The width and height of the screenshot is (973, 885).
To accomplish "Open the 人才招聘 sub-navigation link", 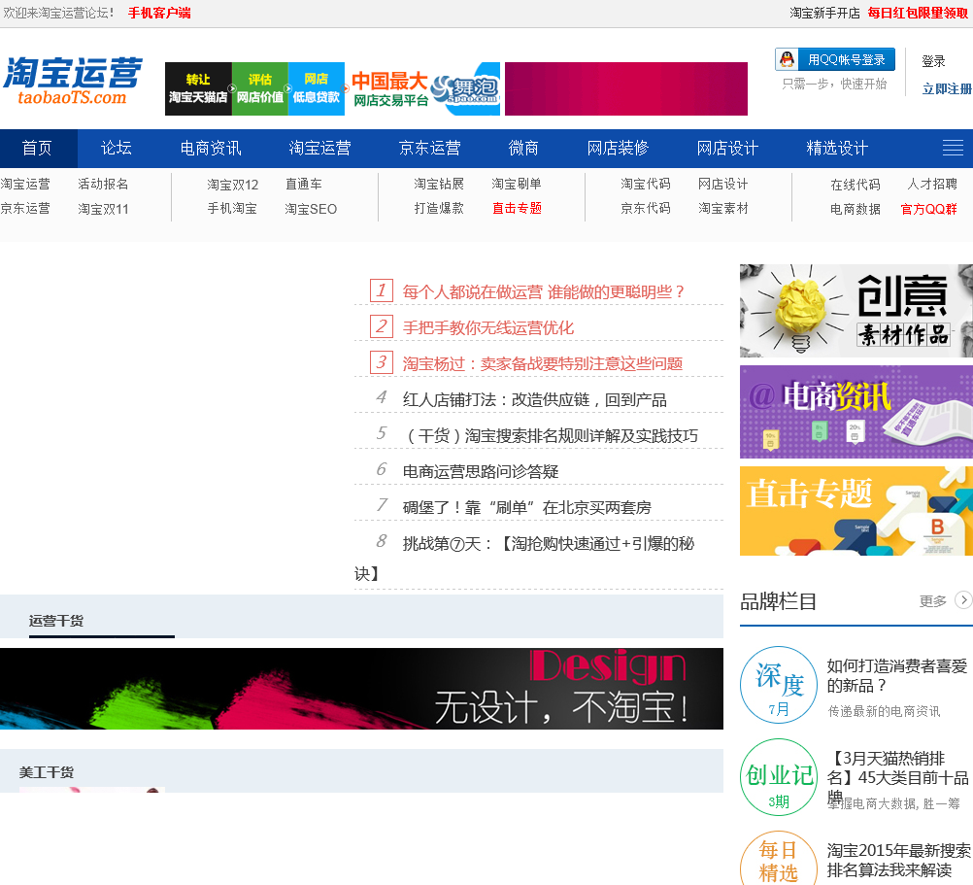I will 932,184.
